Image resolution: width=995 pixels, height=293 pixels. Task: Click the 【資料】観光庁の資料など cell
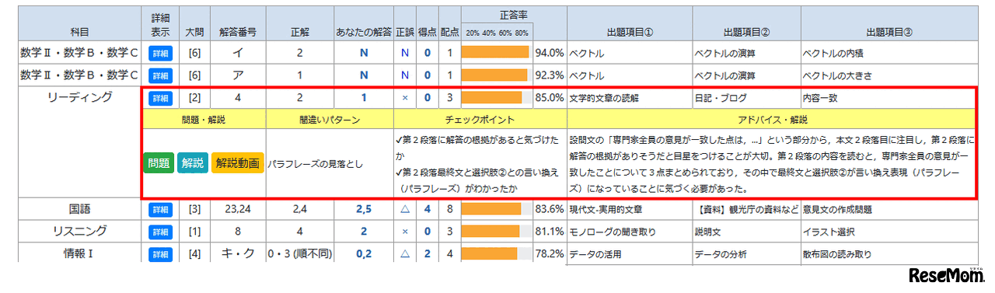746,210
